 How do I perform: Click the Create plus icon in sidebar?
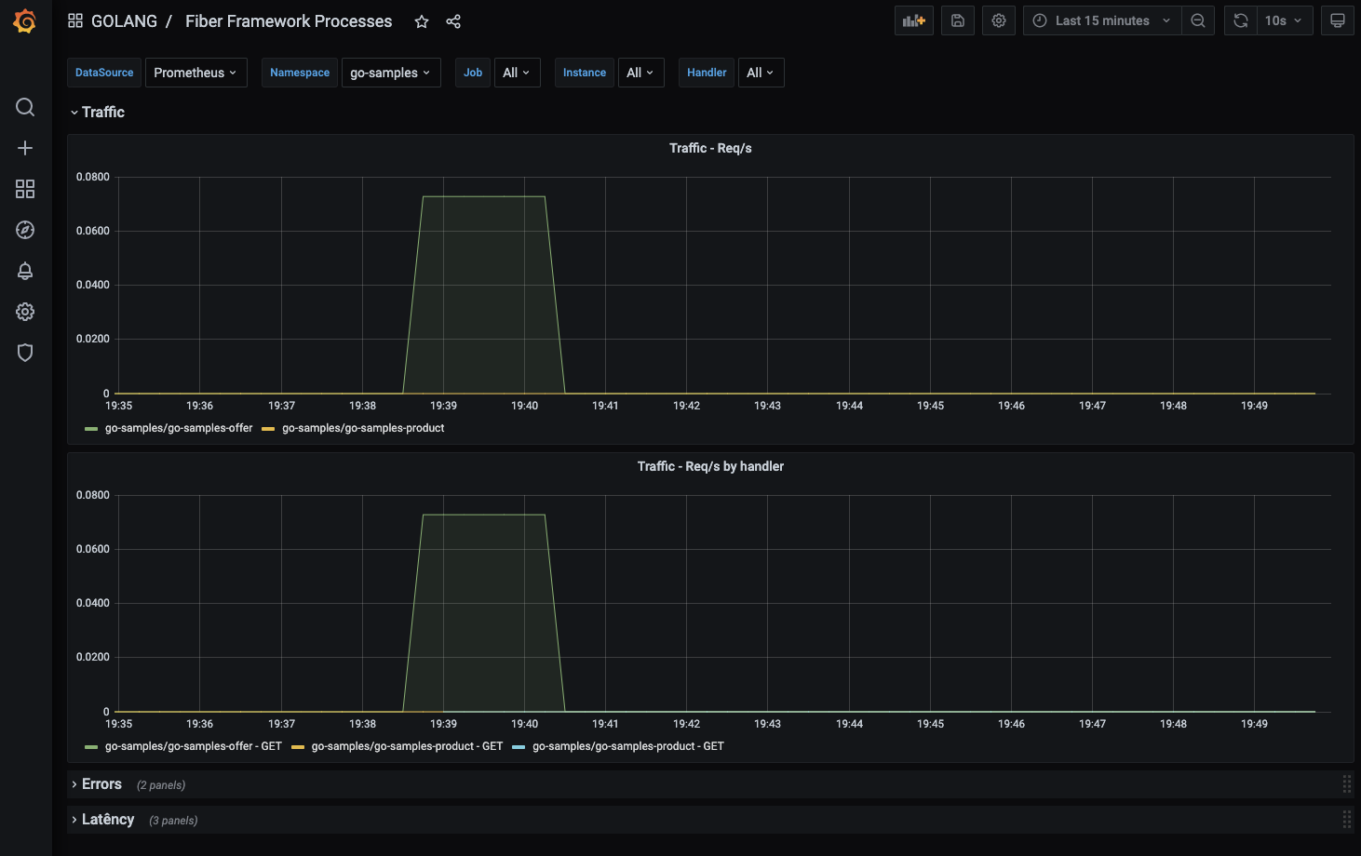tap(25, 148)
